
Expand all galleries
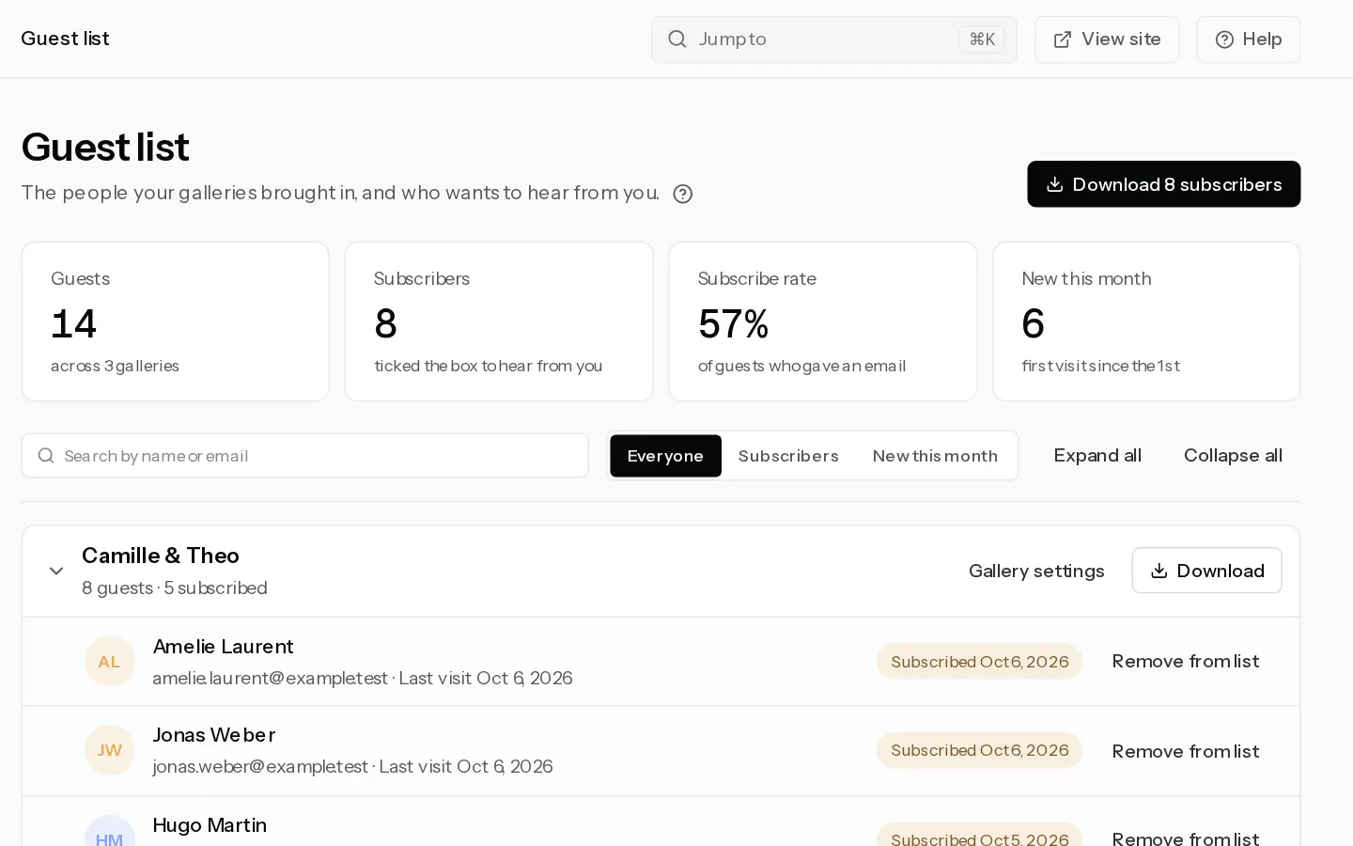(1097, 456)
